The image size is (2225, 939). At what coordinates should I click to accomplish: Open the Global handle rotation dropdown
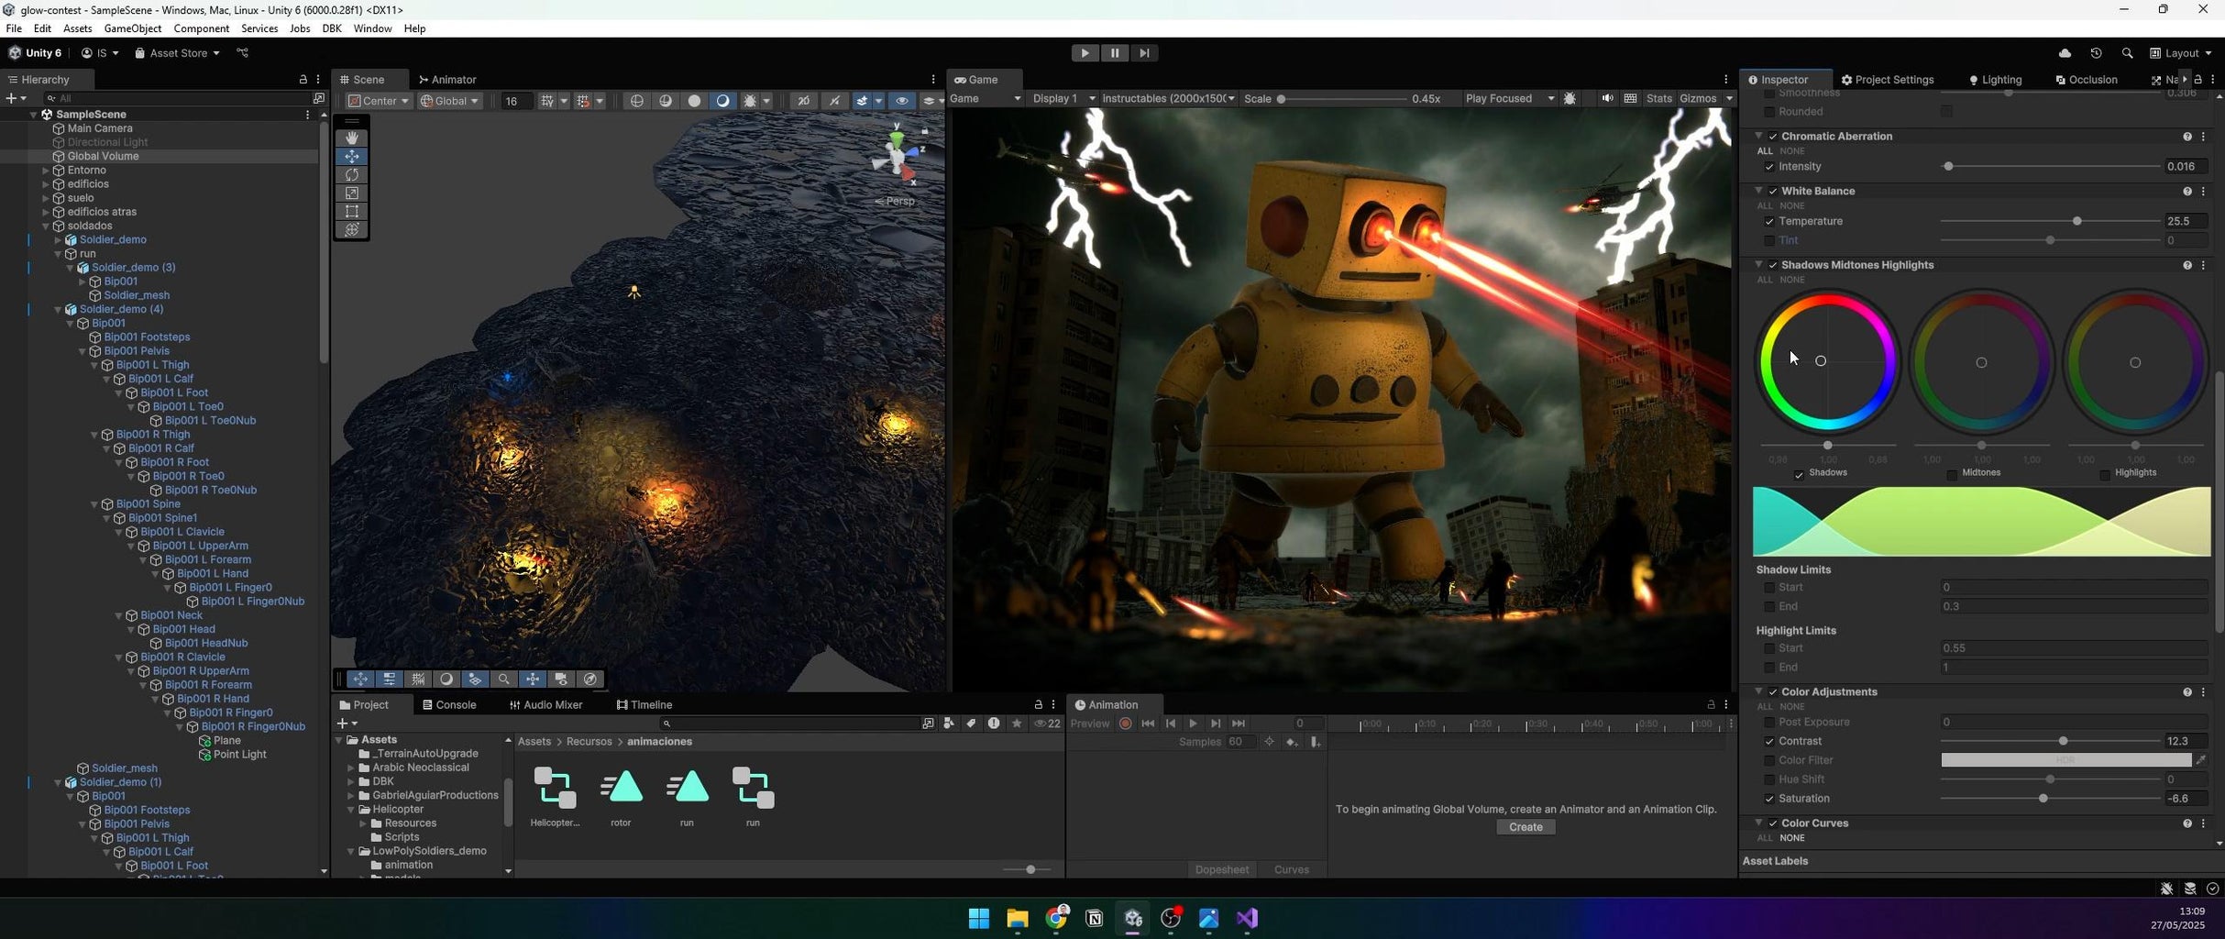tap(449, 101)
